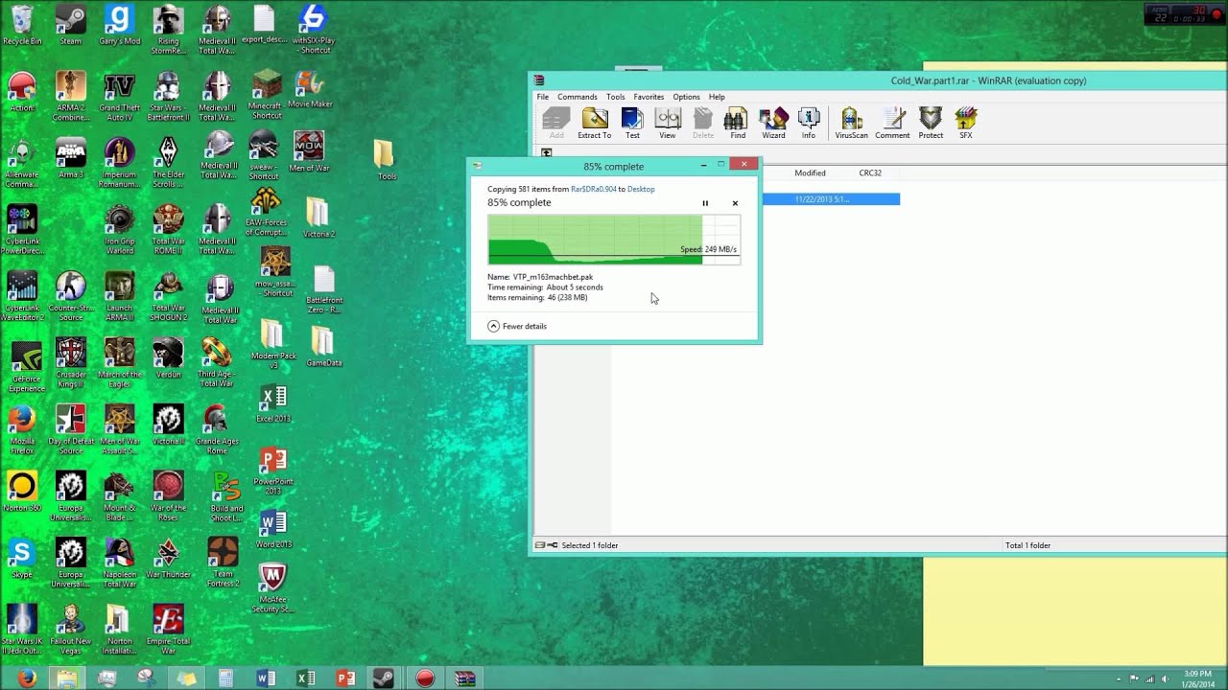Select the Word 2013 desktop icon
Viewport: 1228px width, 690px height.
point(273,529)
